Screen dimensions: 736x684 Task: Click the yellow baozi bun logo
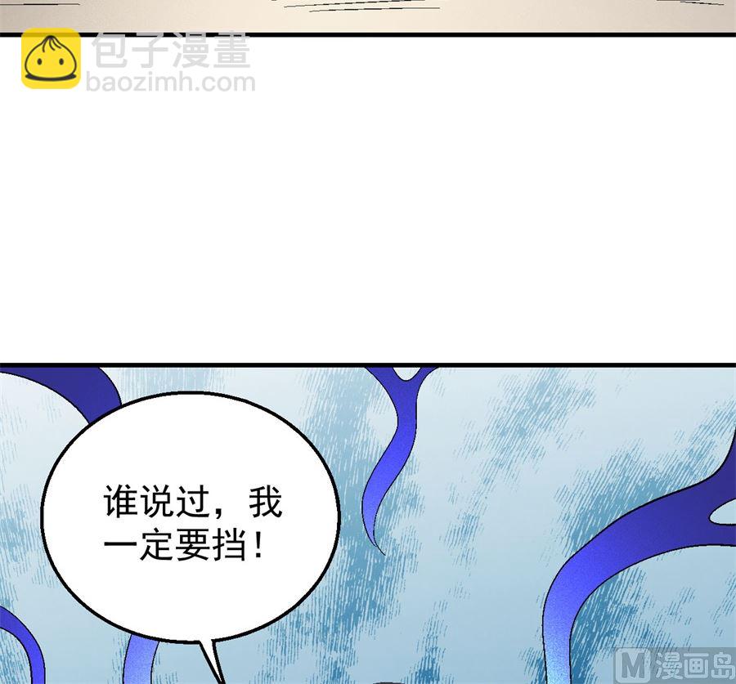(51, 59)
